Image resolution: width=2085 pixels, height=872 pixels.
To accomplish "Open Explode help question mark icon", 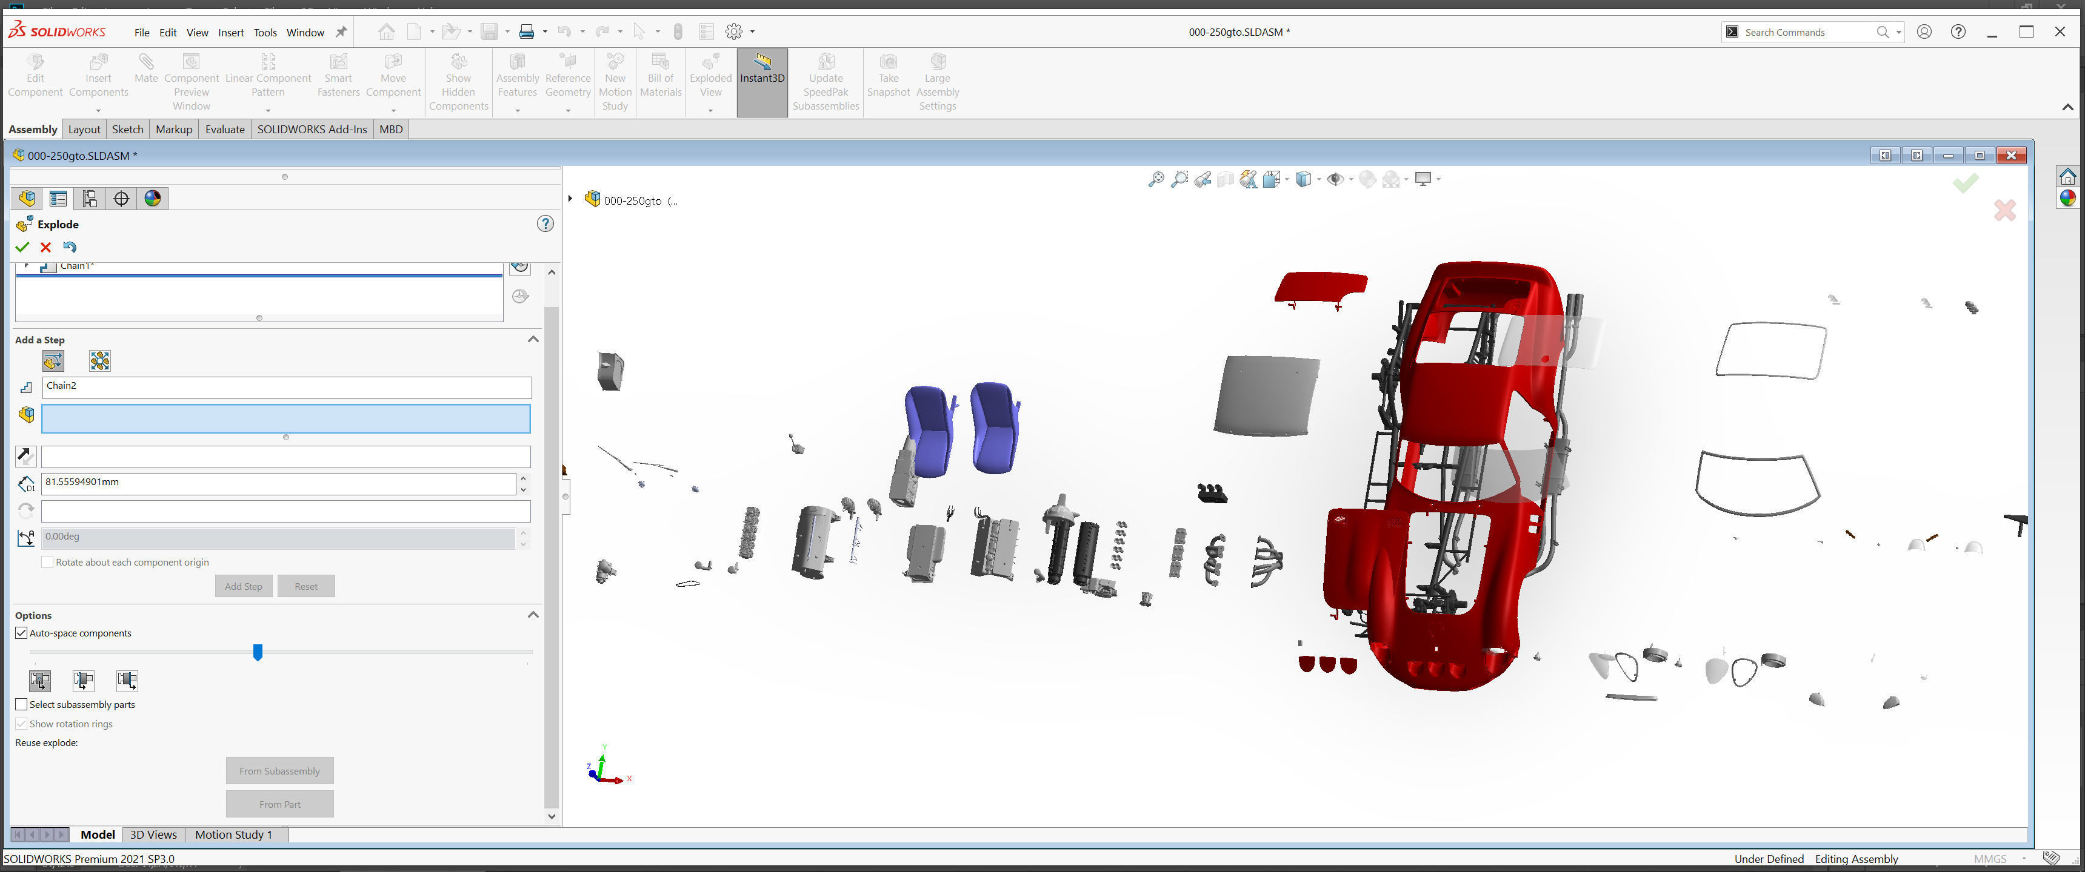I will [x=545, y=224].
